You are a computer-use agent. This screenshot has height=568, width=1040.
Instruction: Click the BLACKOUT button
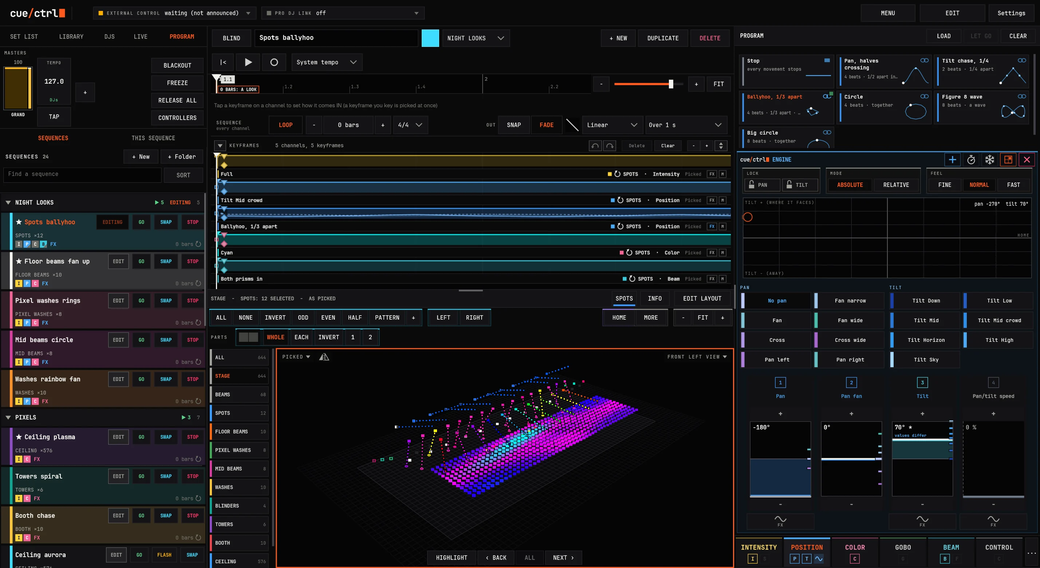[x=177, y=65]
